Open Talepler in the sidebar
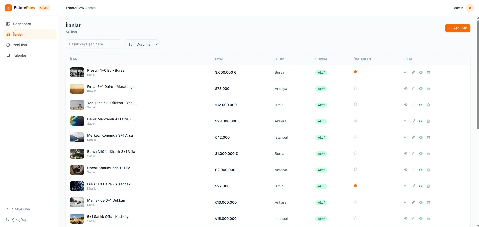 coord(30,55)
